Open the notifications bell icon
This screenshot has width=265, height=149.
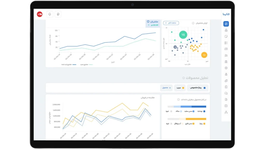[50, 14]
